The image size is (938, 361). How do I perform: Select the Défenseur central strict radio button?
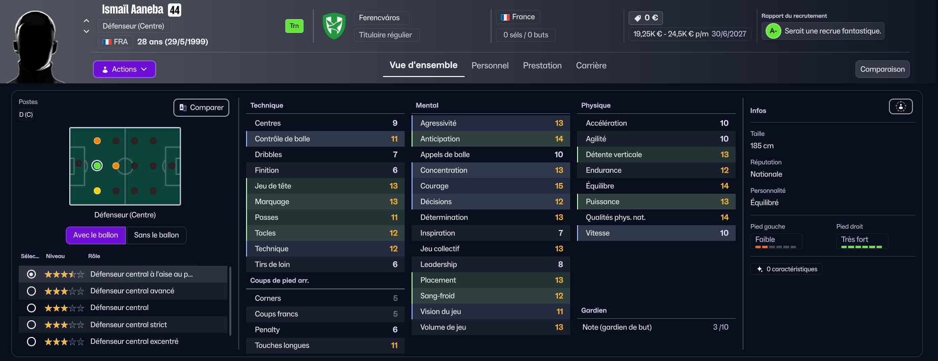31,325
